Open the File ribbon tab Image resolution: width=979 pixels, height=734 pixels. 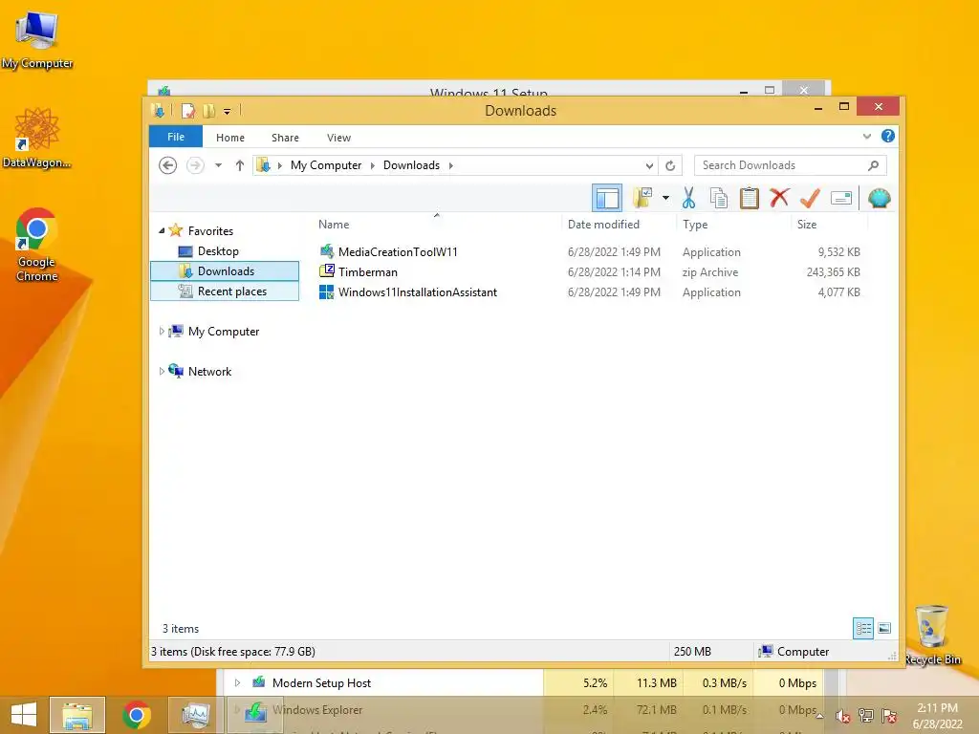[176, 137]
